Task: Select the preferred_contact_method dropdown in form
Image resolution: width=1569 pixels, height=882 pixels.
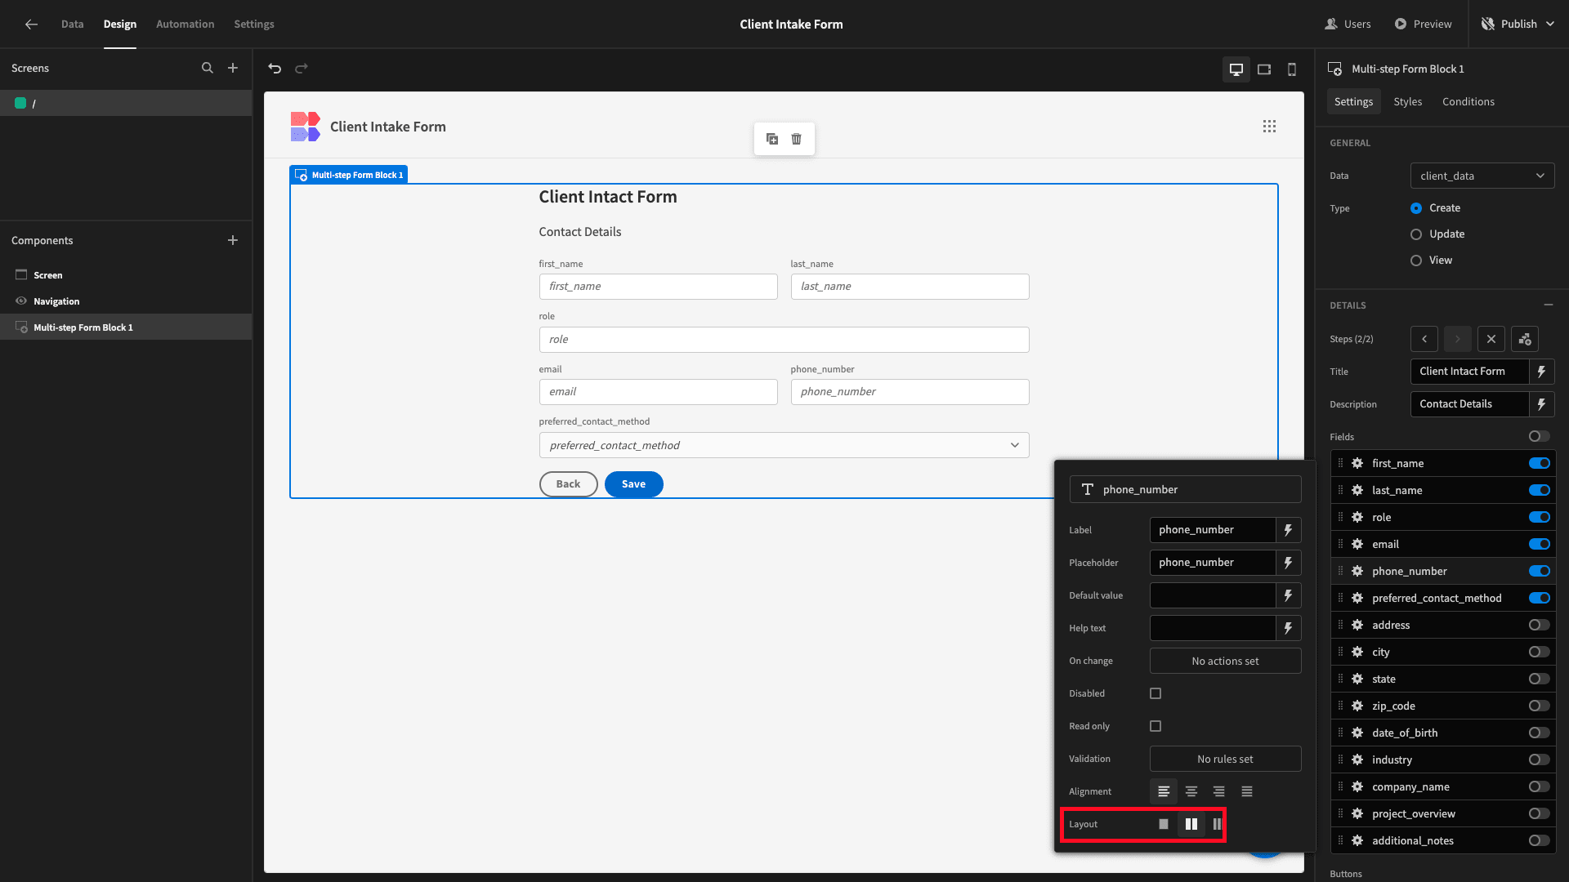Action: coord(784,445)
